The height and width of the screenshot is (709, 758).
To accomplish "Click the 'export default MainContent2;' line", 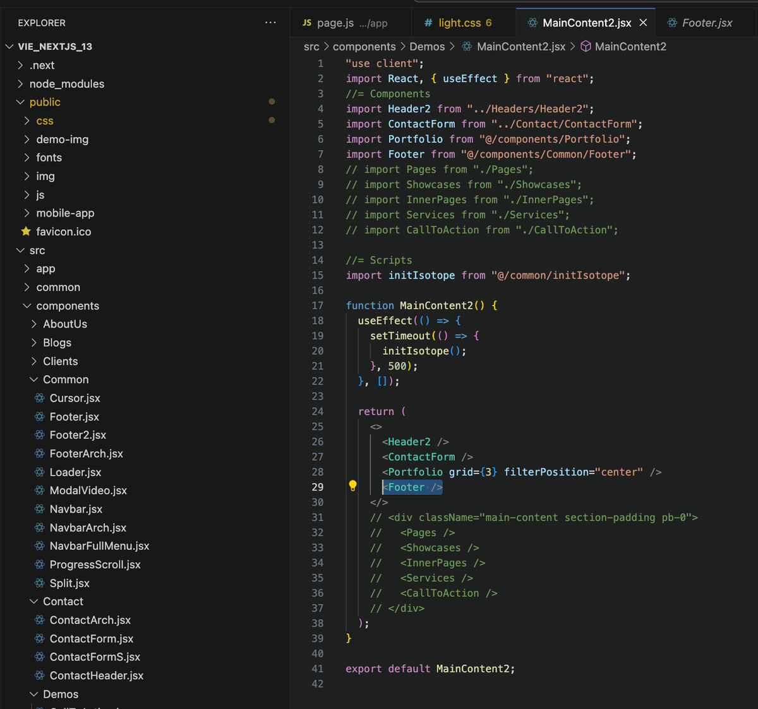I will coord(430,669).
